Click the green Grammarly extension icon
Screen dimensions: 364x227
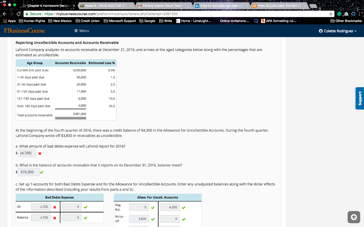[x=339, y=15]
